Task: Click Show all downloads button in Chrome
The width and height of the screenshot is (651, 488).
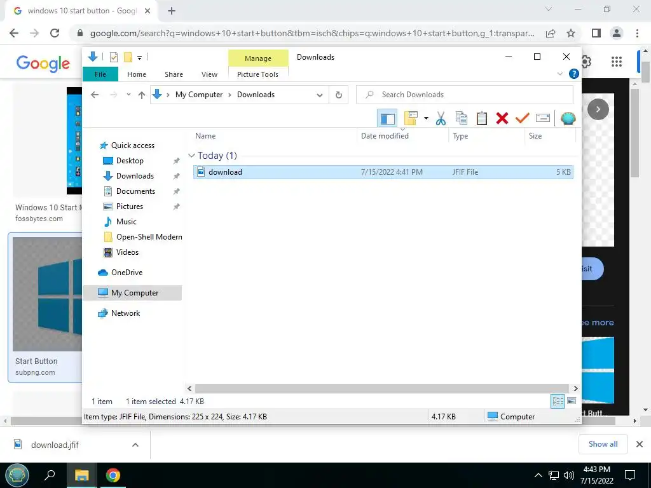Action: [x=603, y=444]
